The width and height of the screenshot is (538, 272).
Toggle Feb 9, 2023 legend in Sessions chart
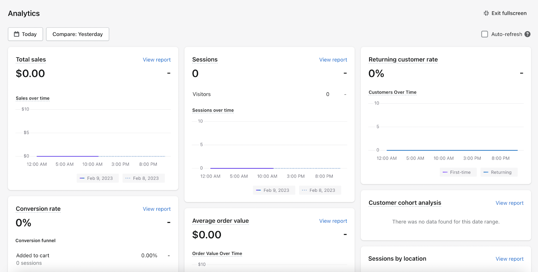tap(274, 191)
